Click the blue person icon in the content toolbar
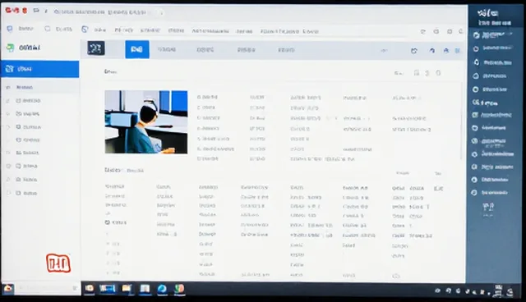The height and width of the screenshot is (302, 526). pyautogui.click(x=445, y=51)
